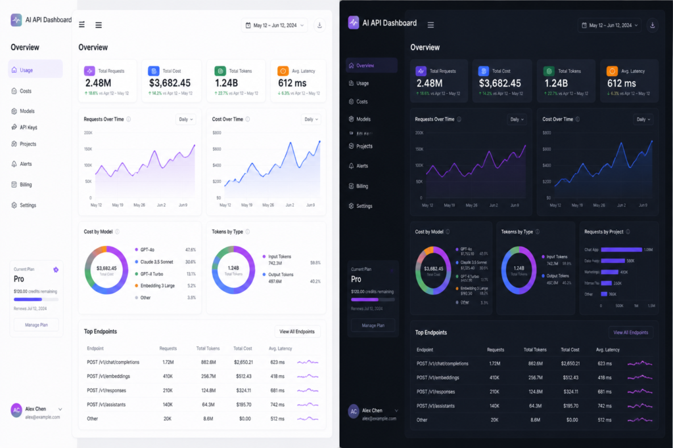Click the chat/completions sparkline in the light endpoints table
This screenshot has width=673, height=448.
(308, 362)
